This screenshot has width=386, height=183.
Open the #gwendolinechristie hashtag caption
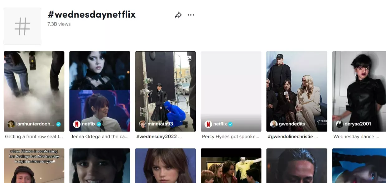pyautogui.click(x=293, y=136)
